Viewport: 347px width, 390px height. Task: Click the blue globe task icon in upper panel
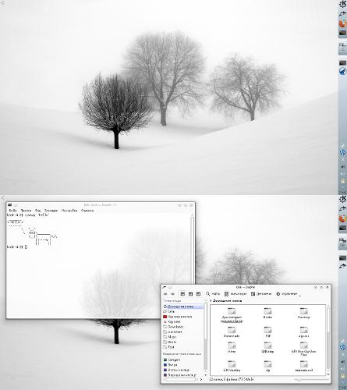pyautogui.click(x=342, y=71)
